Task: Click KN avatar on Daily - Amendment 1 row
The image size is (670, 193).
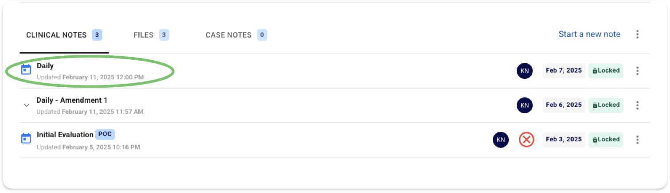Action: [x=525, y=105]
